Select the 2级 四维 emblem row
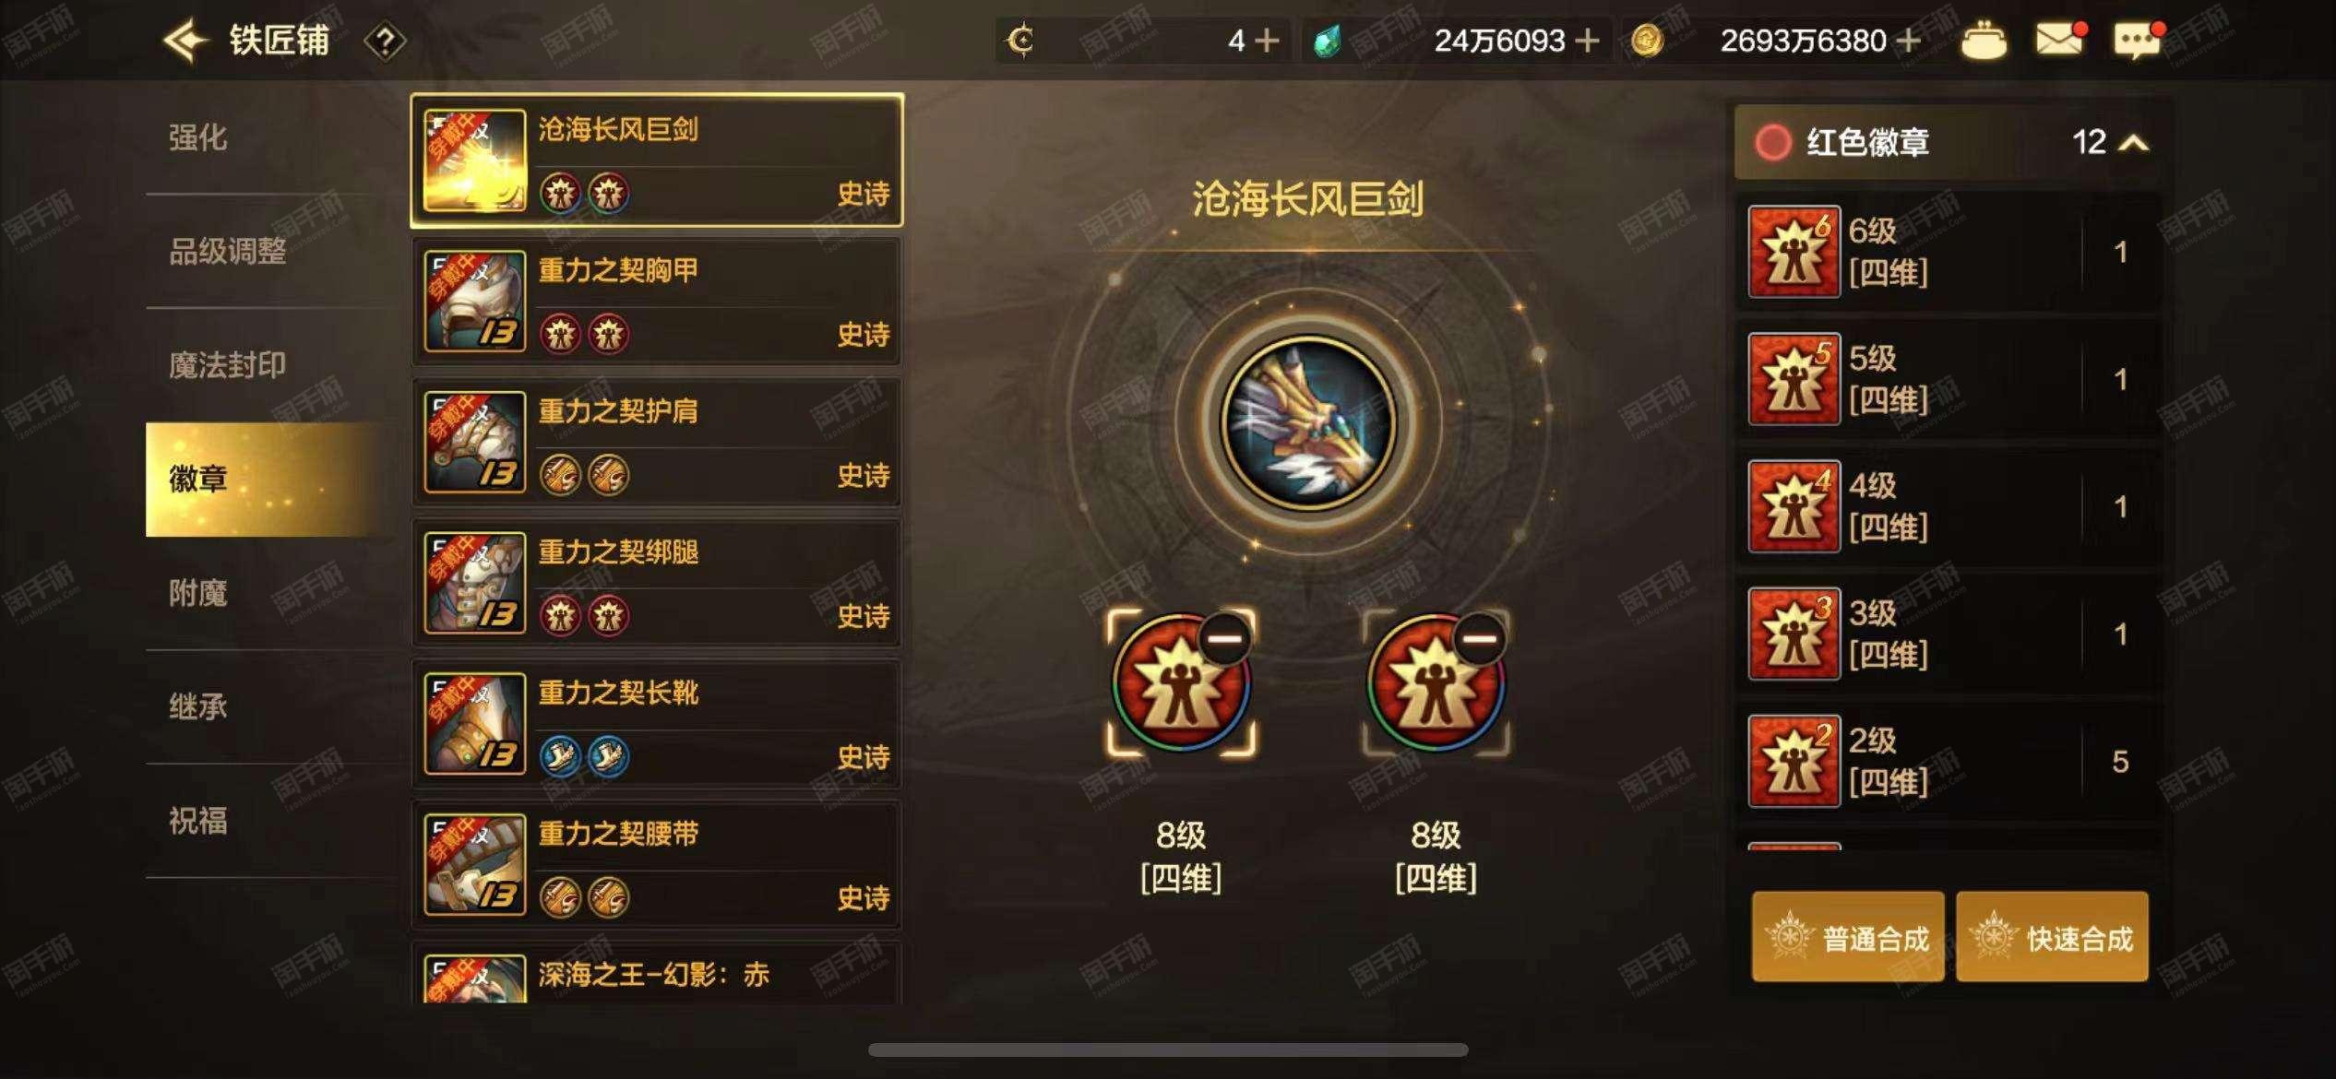 (x=1949, y=761)
